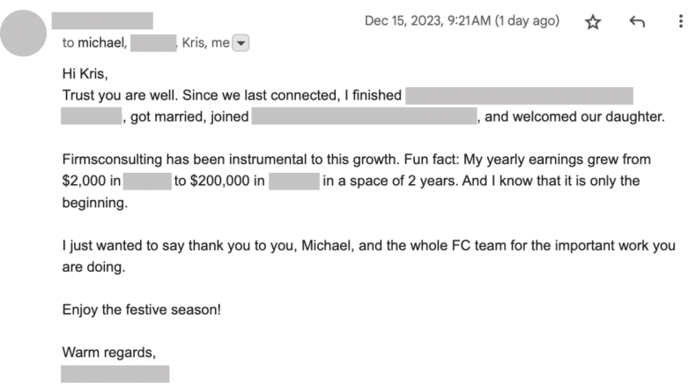Click the Dec 15, 2023 timestamp
689x388 pixels.
(x=462, y=22)
